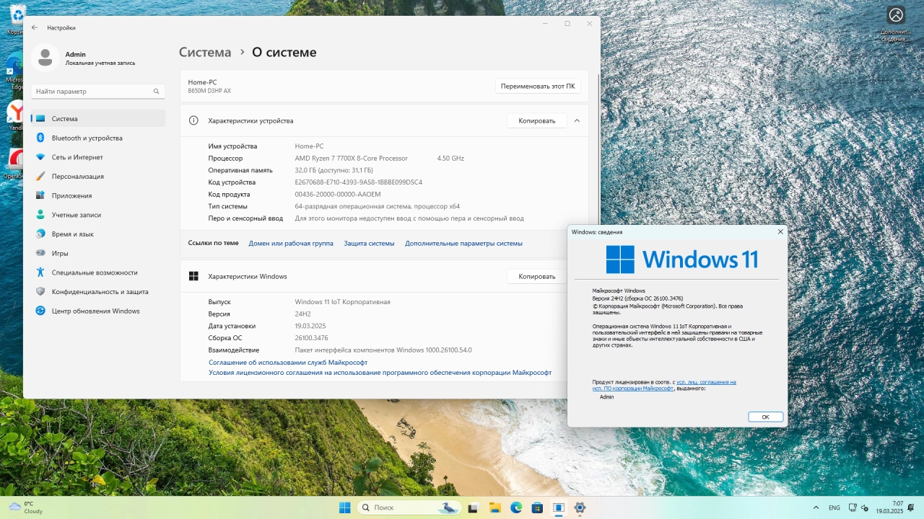The width and height of the screenshot is (924, 519).
Task: Select version value 24H2
Action: click(x=302, y=314)
